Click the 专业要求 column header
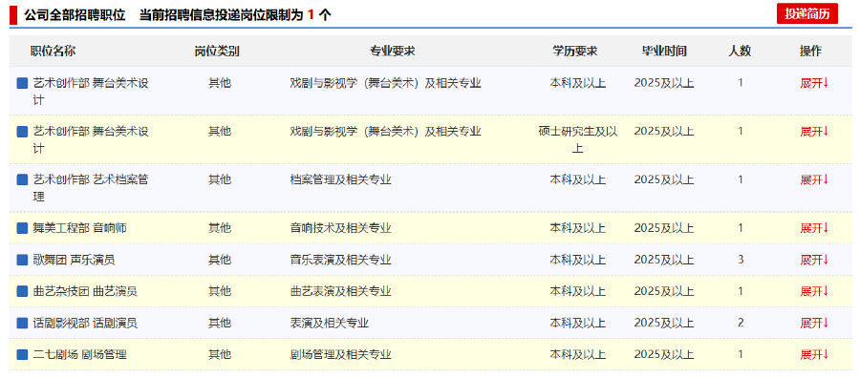The width and height of the screenshot is (860, 378). pyautogui.click(x=392, y=51)
